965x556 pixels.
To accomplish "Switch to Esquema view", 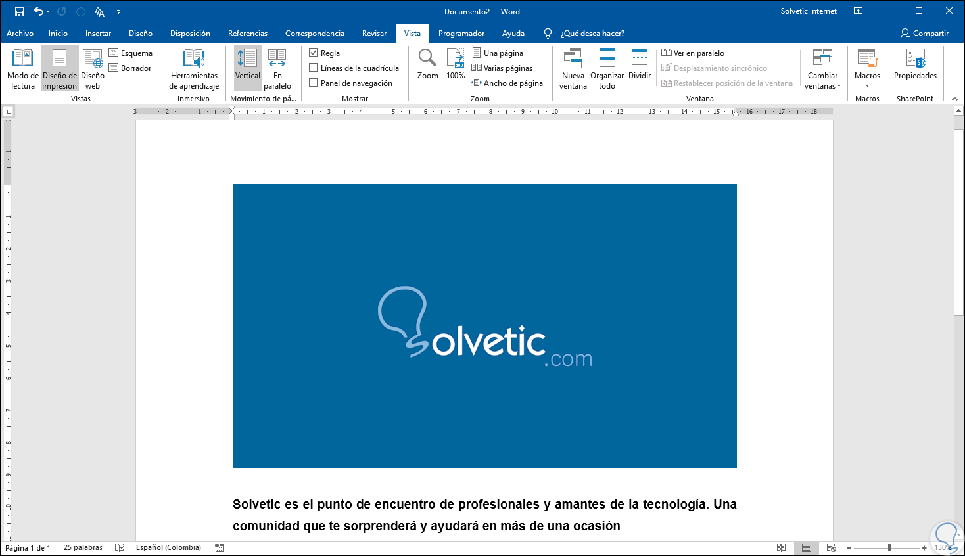I will [131, 53].
